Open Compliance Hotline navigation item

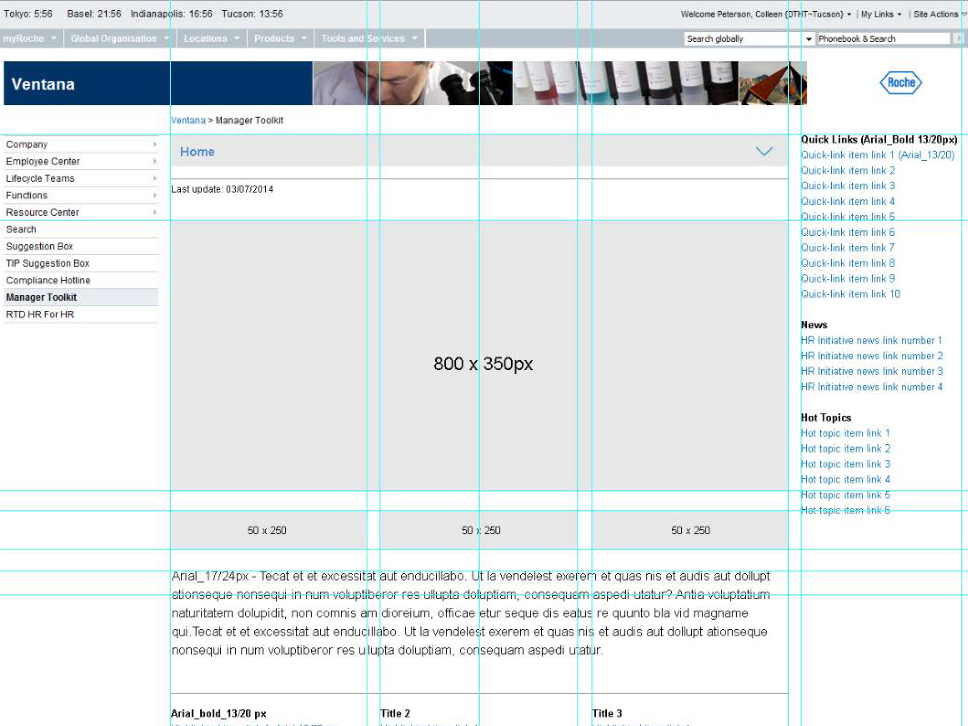click(x=81, y=280)
